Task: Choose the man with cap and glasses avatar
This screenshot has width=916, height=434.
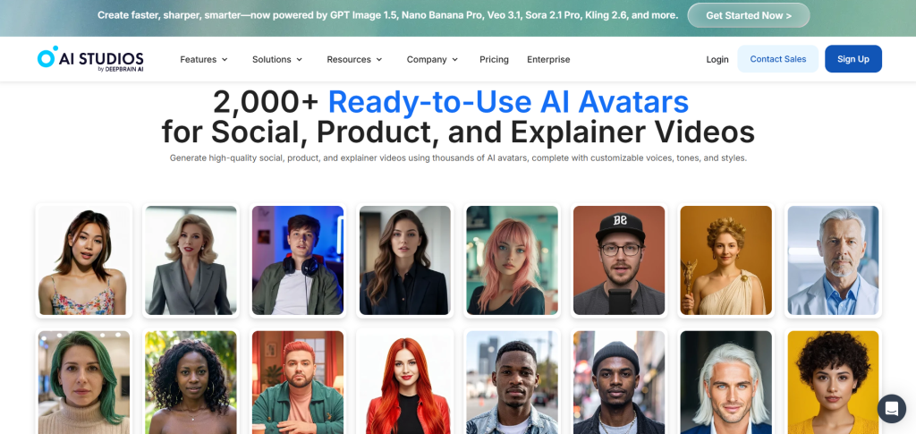Action: pyautogui.click(x=619, y=260)
